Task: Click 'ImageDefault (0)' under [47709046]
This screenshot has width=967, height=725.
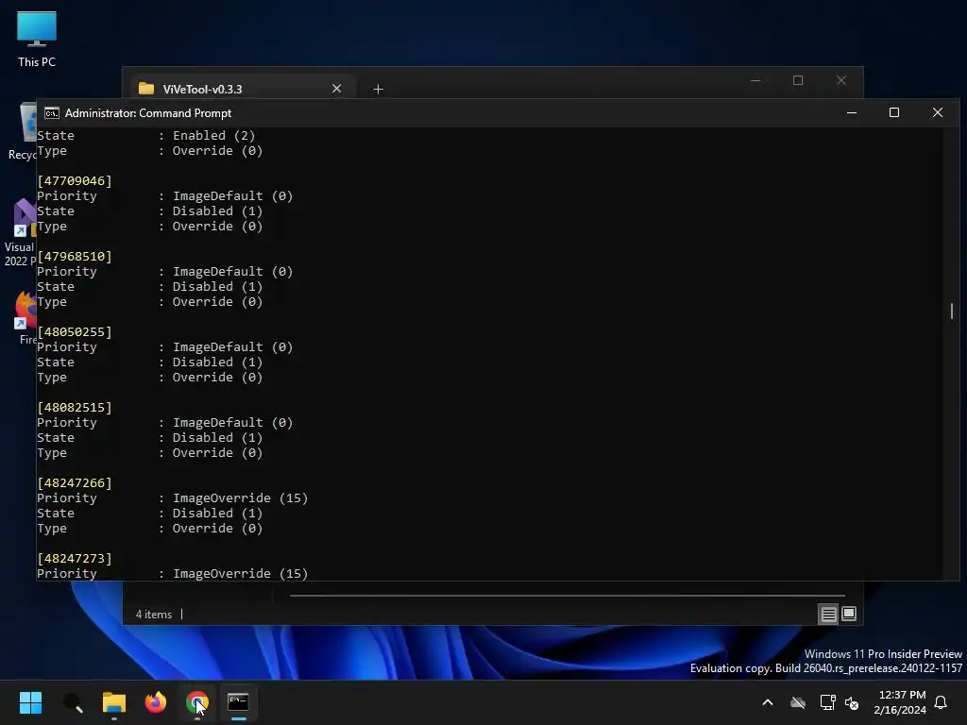Action: tap(232, 196)
